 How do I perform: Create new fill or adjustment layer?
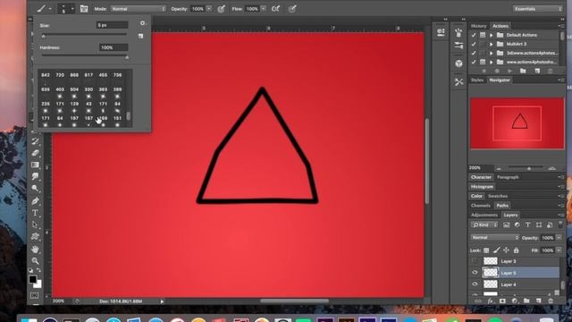pos(515,301)
